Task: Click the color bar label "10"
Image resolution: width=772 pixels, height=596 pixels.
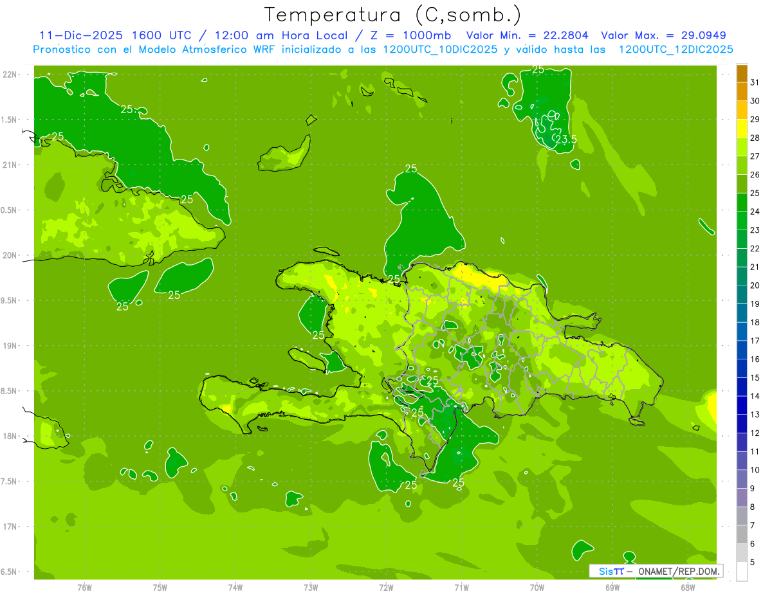Action: [755, 470]
